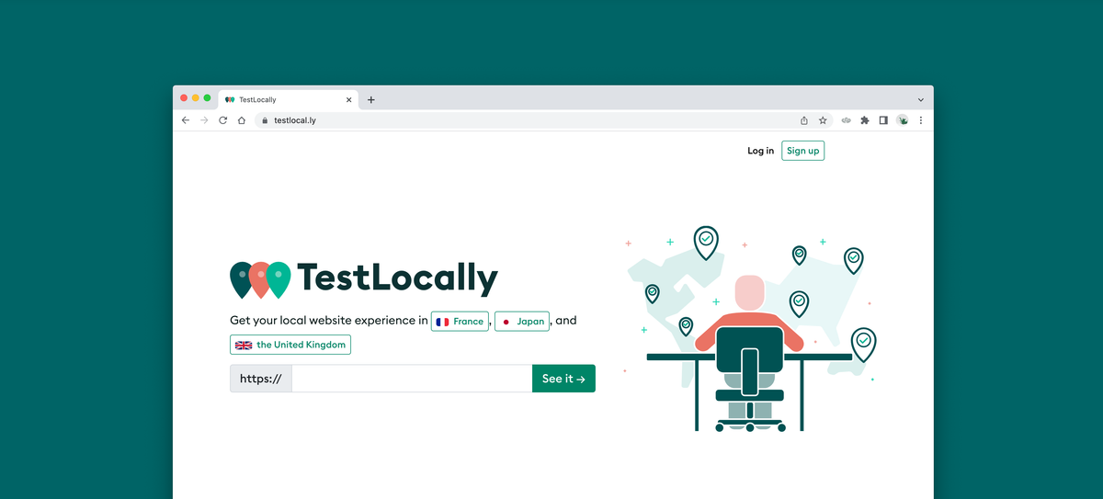The height and width of the screenshot is (499, 1103).
Task: Click the TestLocally logo with three pins
Action: pyautogui.click(x=364, y=278)
